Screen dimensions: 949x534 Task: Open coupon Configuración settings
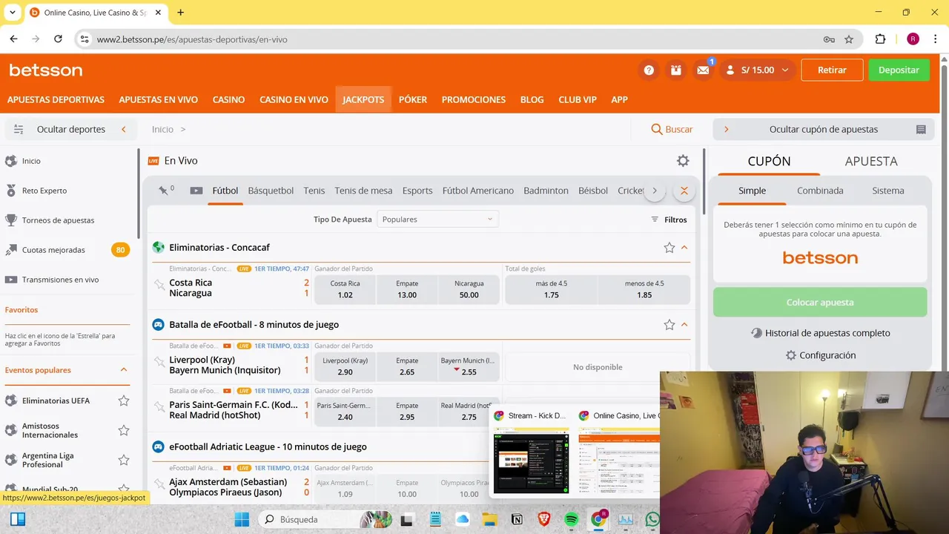[x=820, y=355]
